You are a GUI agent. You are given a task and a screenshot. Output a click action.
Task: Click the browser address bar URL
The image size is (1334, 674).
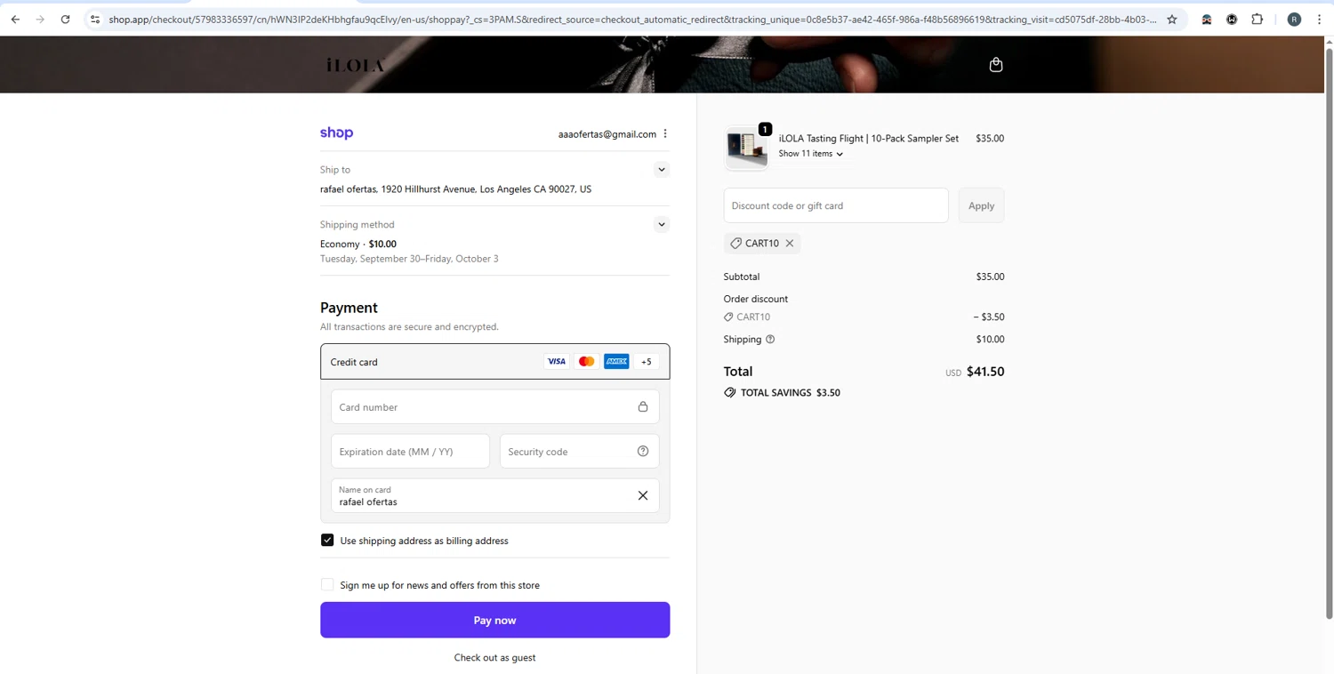pos(633,19)
